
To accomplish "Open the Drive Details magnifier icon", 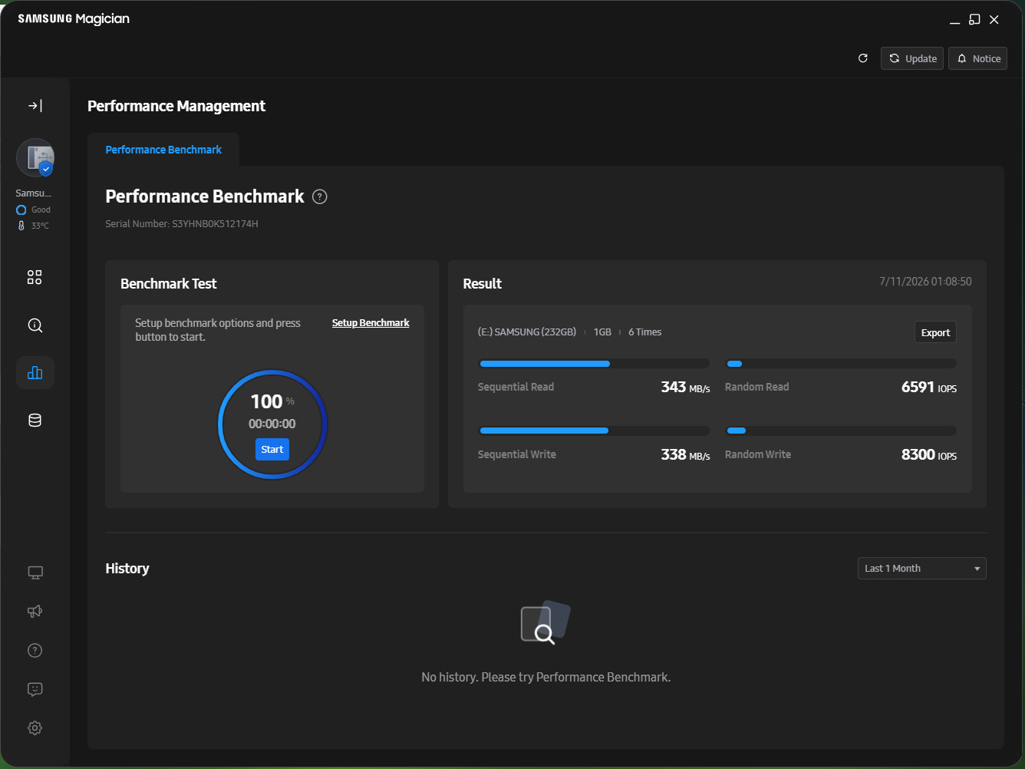I will pyautogui.click(x=35, y=325).
